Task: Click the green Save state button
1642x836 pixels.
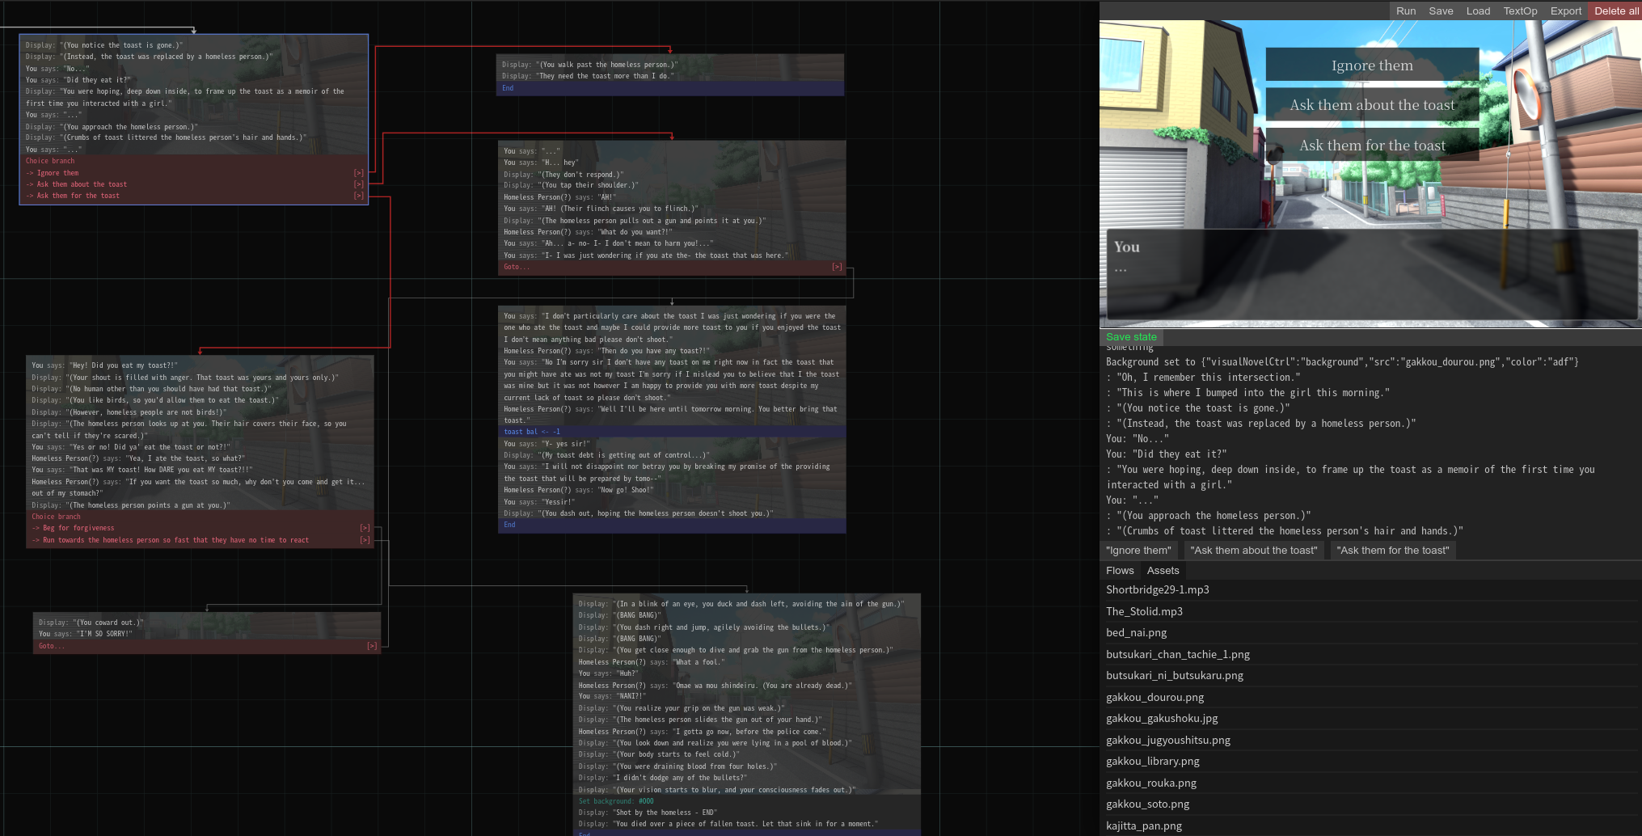Action: [x=1131, y=337]
